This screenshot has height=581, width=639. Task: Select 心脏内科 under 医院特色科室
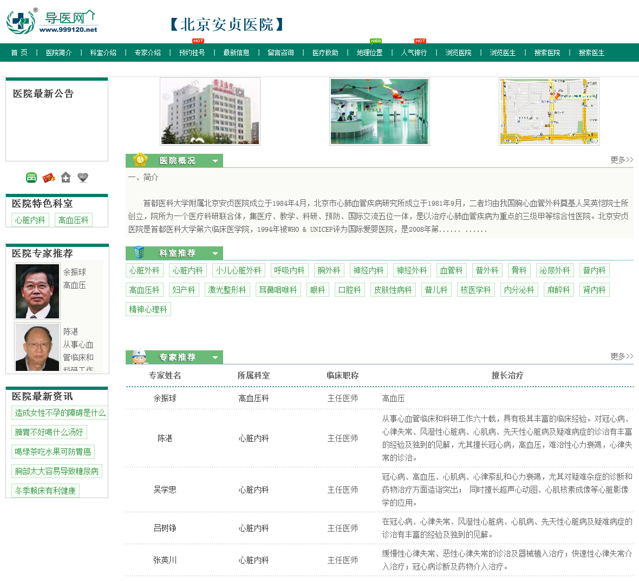30,220
